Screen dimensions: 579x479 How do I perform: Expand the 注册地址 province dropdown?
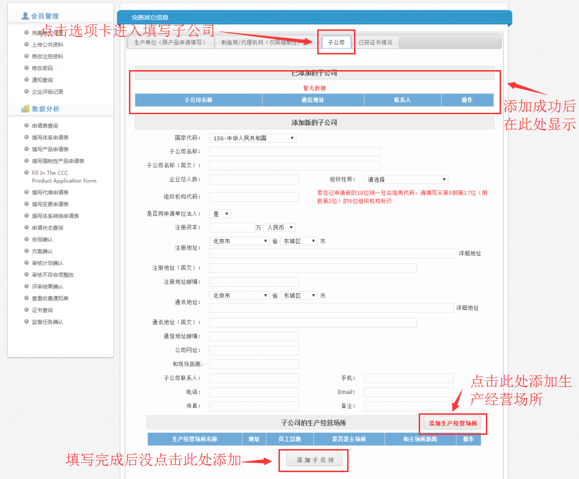tap(239, 241)
